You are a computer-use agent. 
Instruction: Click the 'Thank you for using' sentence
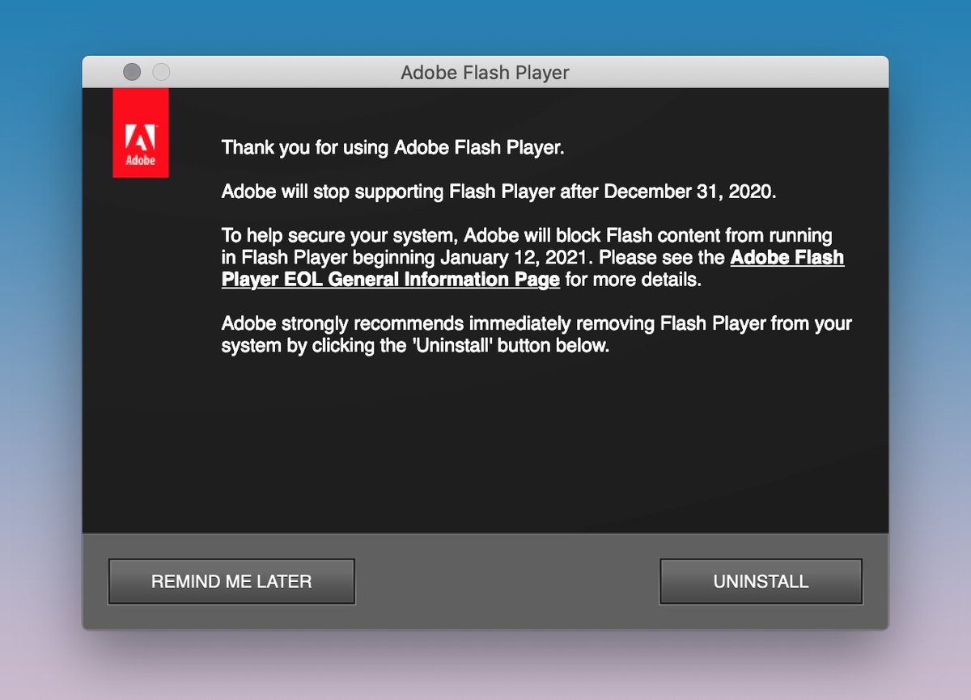(x=392, y=148)
